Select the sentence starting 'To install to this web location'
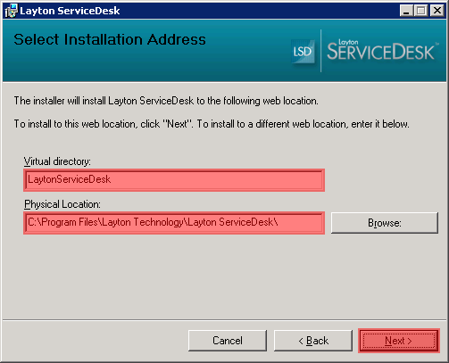 tap(212, 124)
